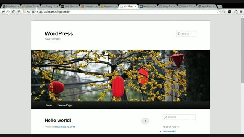This screenshot has height=137, width=244.
Task: Close the Grid tab
Action: [77, 6]
